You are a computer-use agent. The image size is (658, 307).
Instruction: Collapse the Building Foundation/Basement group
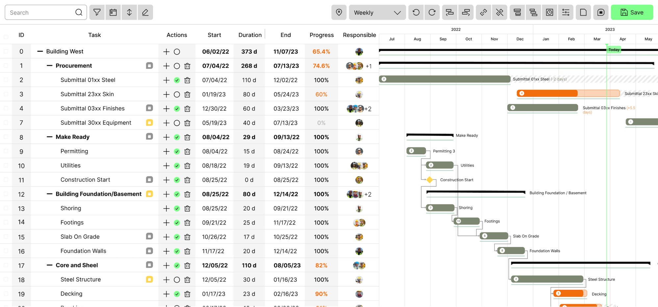pos(49,194)
